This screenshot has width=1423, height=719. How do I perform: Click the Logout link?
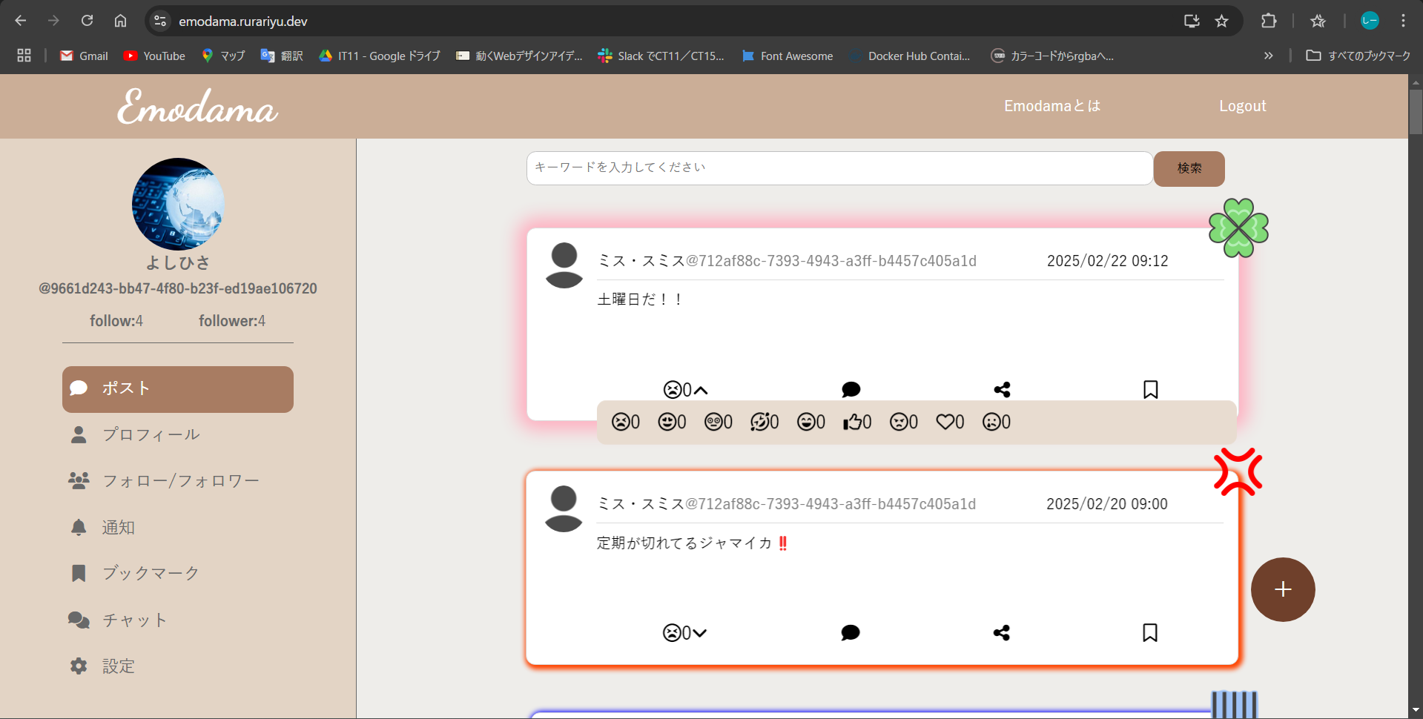(1242, 106)
